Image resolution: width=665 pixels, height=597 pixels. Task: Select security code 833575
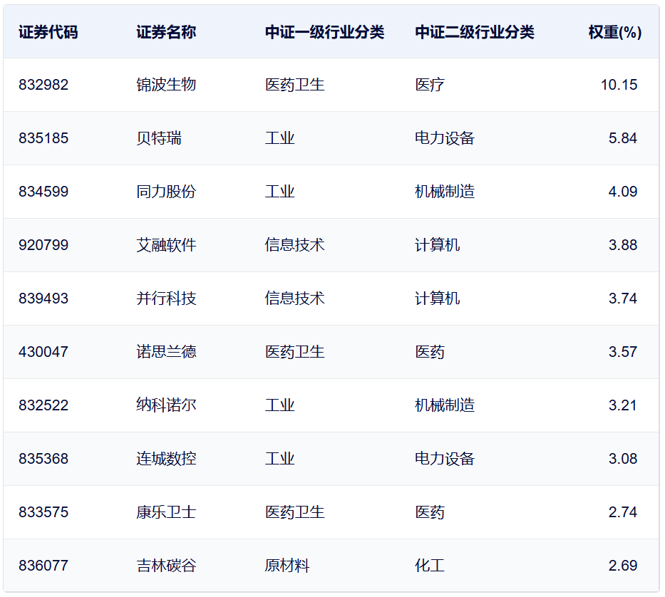[x=43, y=512]
